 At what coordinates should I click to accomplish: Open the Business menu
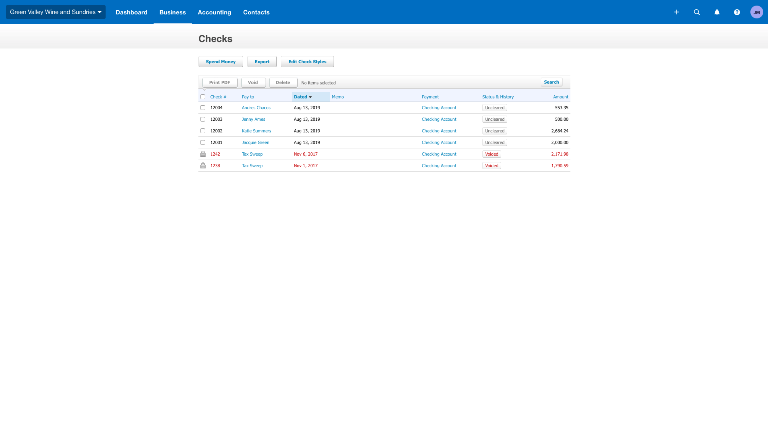(173, 12)
